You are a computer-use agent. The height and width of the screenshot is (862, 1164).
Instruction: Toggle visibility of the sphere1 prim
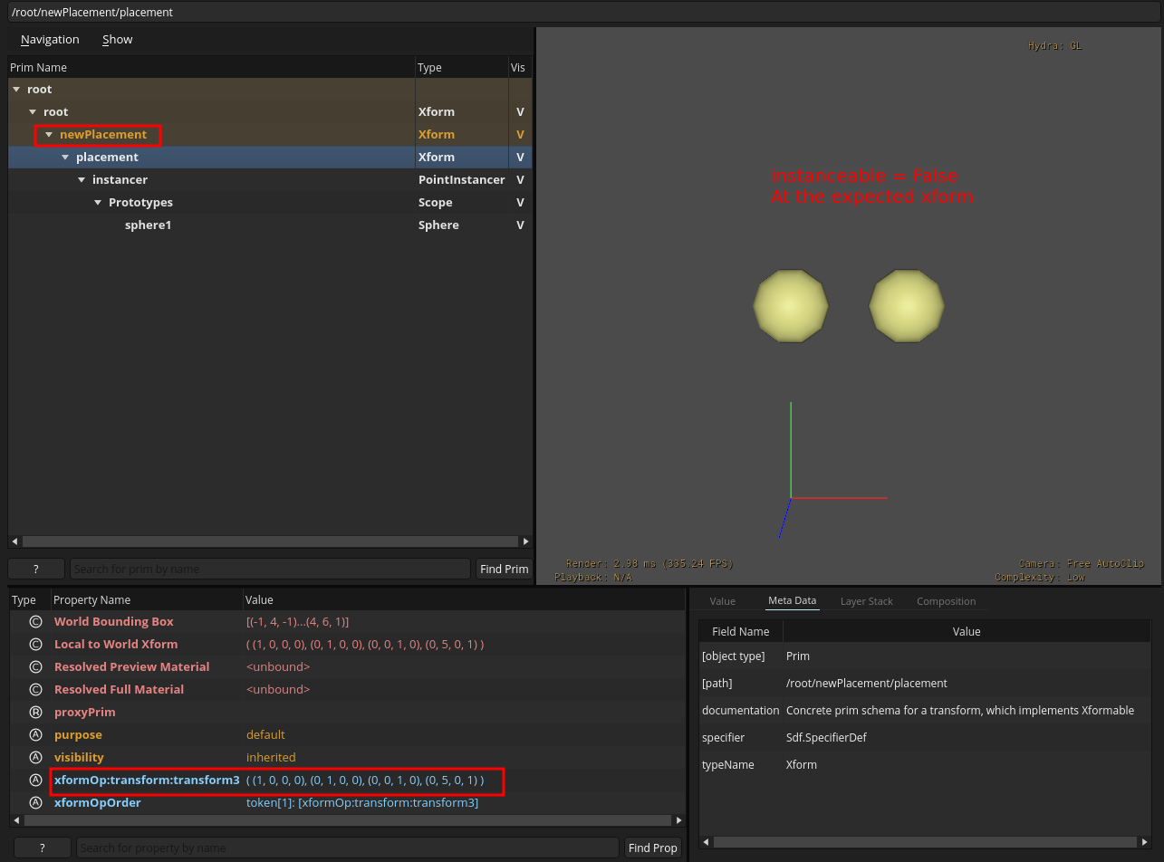(x=520, y=225)
